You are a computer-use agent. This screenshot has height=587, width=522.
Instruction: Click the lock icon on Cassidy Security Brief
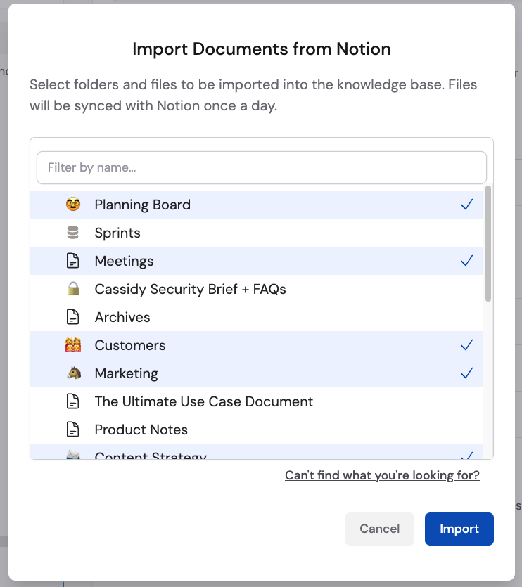tap(73, 289)
